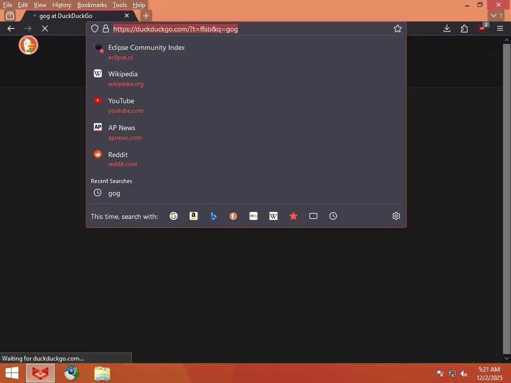This screenshot has width=511, height=383.
Task: Search this time with Google
Action: click(174, 216)
